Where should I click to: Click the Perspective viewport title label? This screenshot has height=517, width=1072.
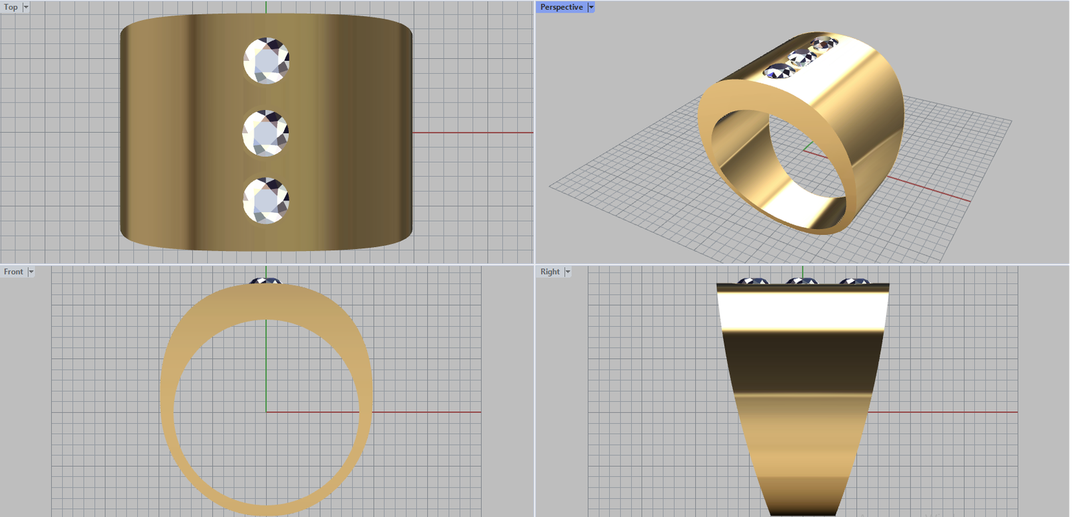(x=561, y=7)
